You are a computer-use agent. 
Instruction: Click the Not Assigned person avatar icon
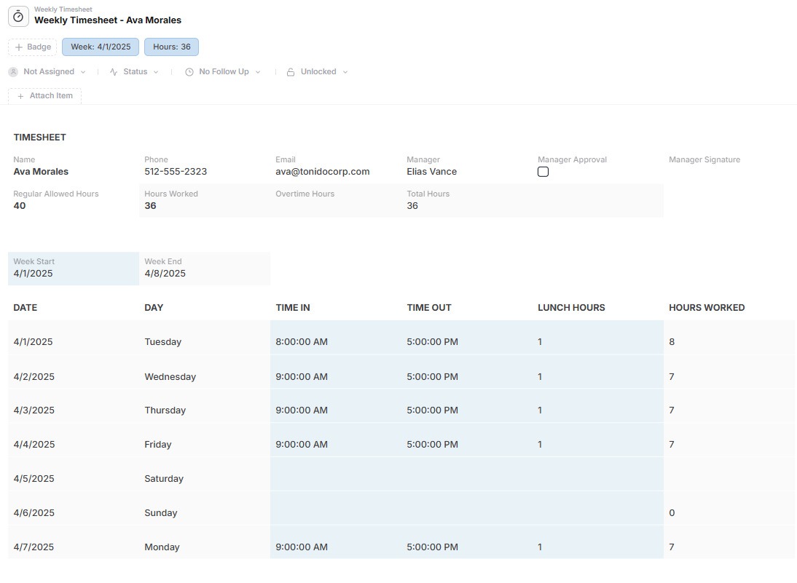[x=13, y=72]
